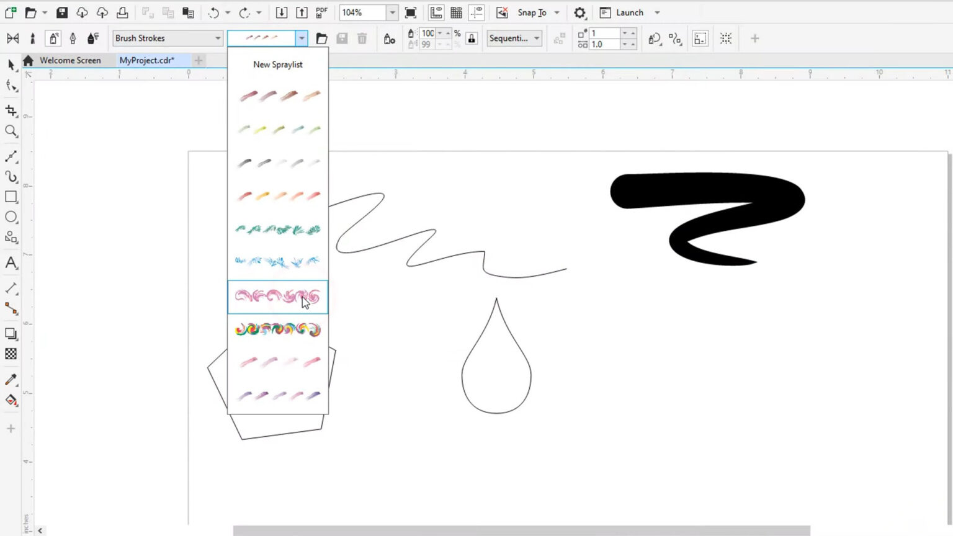This screenshot has width=953, height=536.
Task: Activate the Text tool
Action: tap(11, 263)
